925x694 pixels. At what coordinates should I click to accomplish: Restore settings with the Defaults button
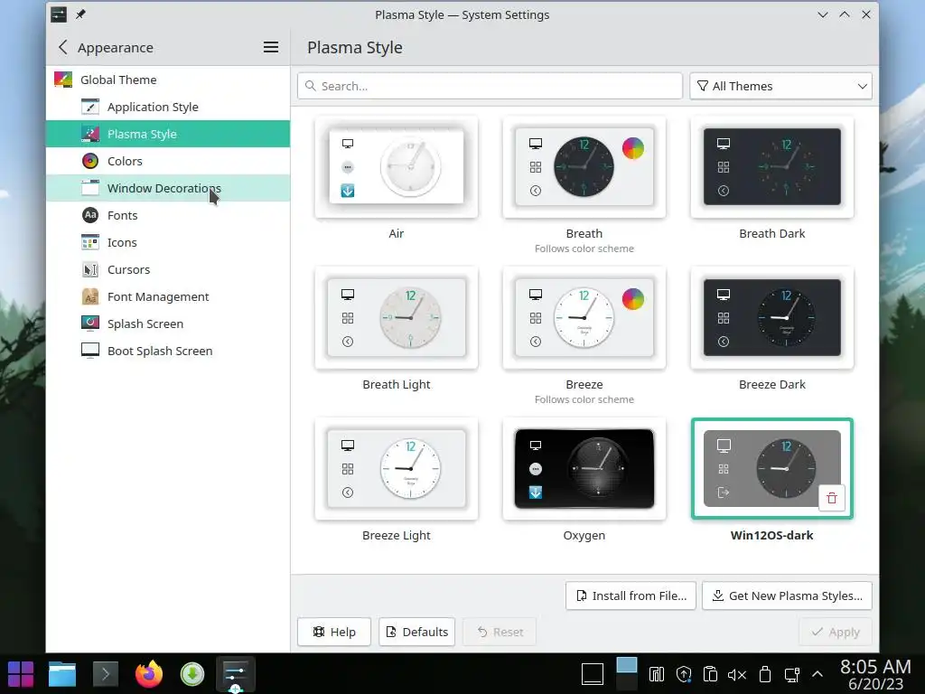tap(417, 632)
